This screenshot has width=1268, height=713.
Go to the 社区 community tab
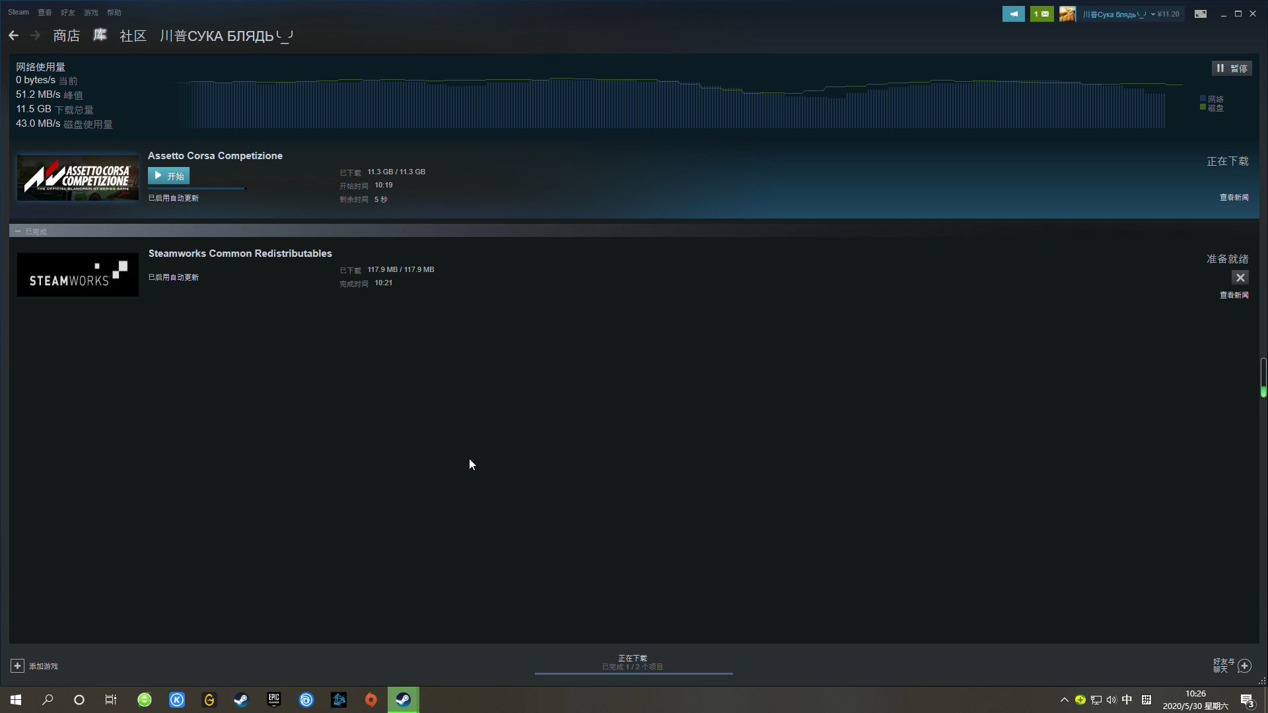pyautogui.click(x=133, y=36)
